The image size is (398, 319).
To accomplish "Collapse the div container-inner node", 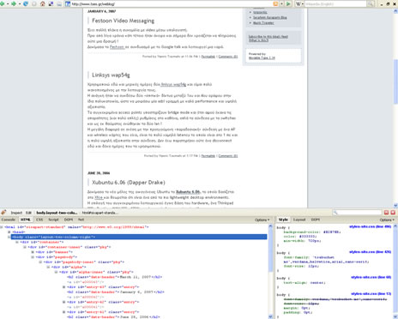I will coord(25,247).
